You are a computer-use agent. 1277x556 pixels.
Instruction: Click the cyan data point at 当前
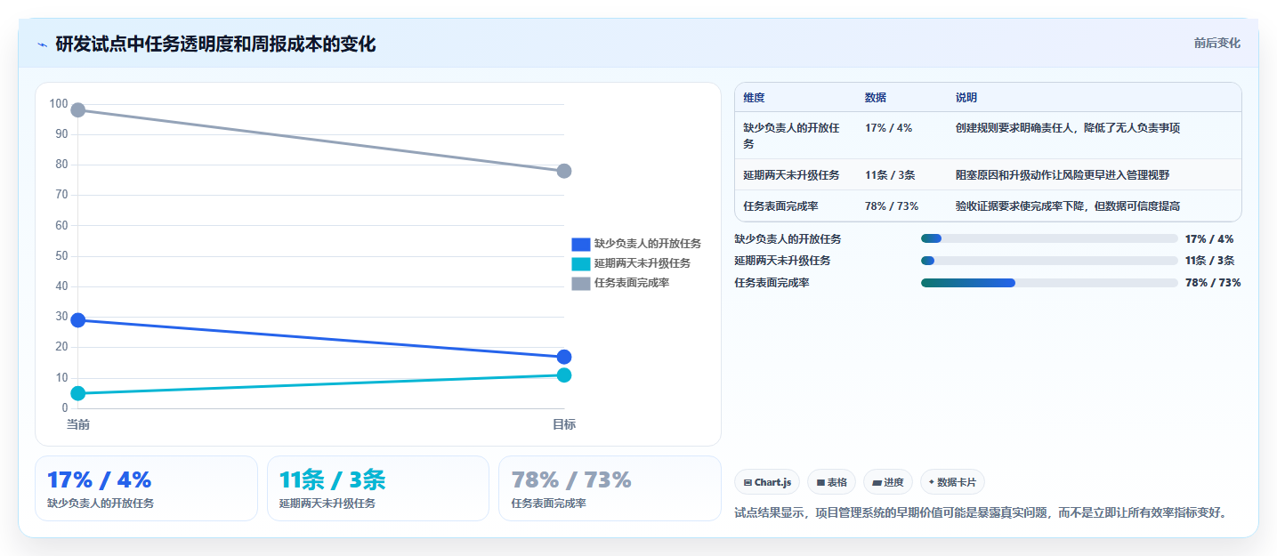point(78,393)
